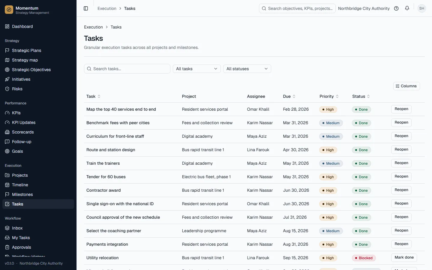
Task: Focus the global search objectives field
Action: (x=297, y=8)
